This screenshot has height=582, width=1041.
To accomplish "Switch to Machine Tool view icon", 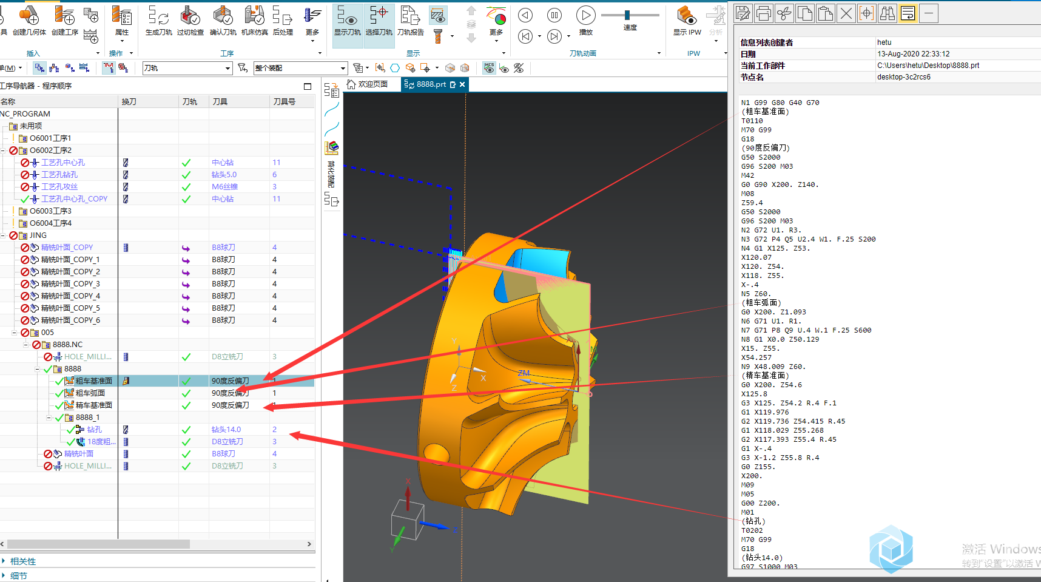I will (55, 68).
